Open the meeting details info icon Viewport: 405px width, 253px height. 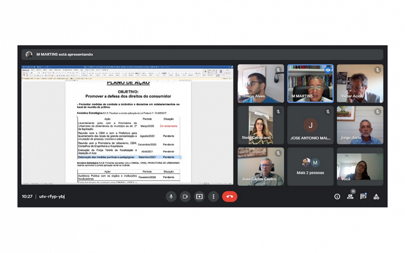tap(337, 197)
